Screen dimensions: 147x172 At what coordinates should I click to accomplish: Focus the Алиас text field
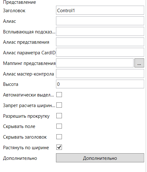click(x=100, y=21)
